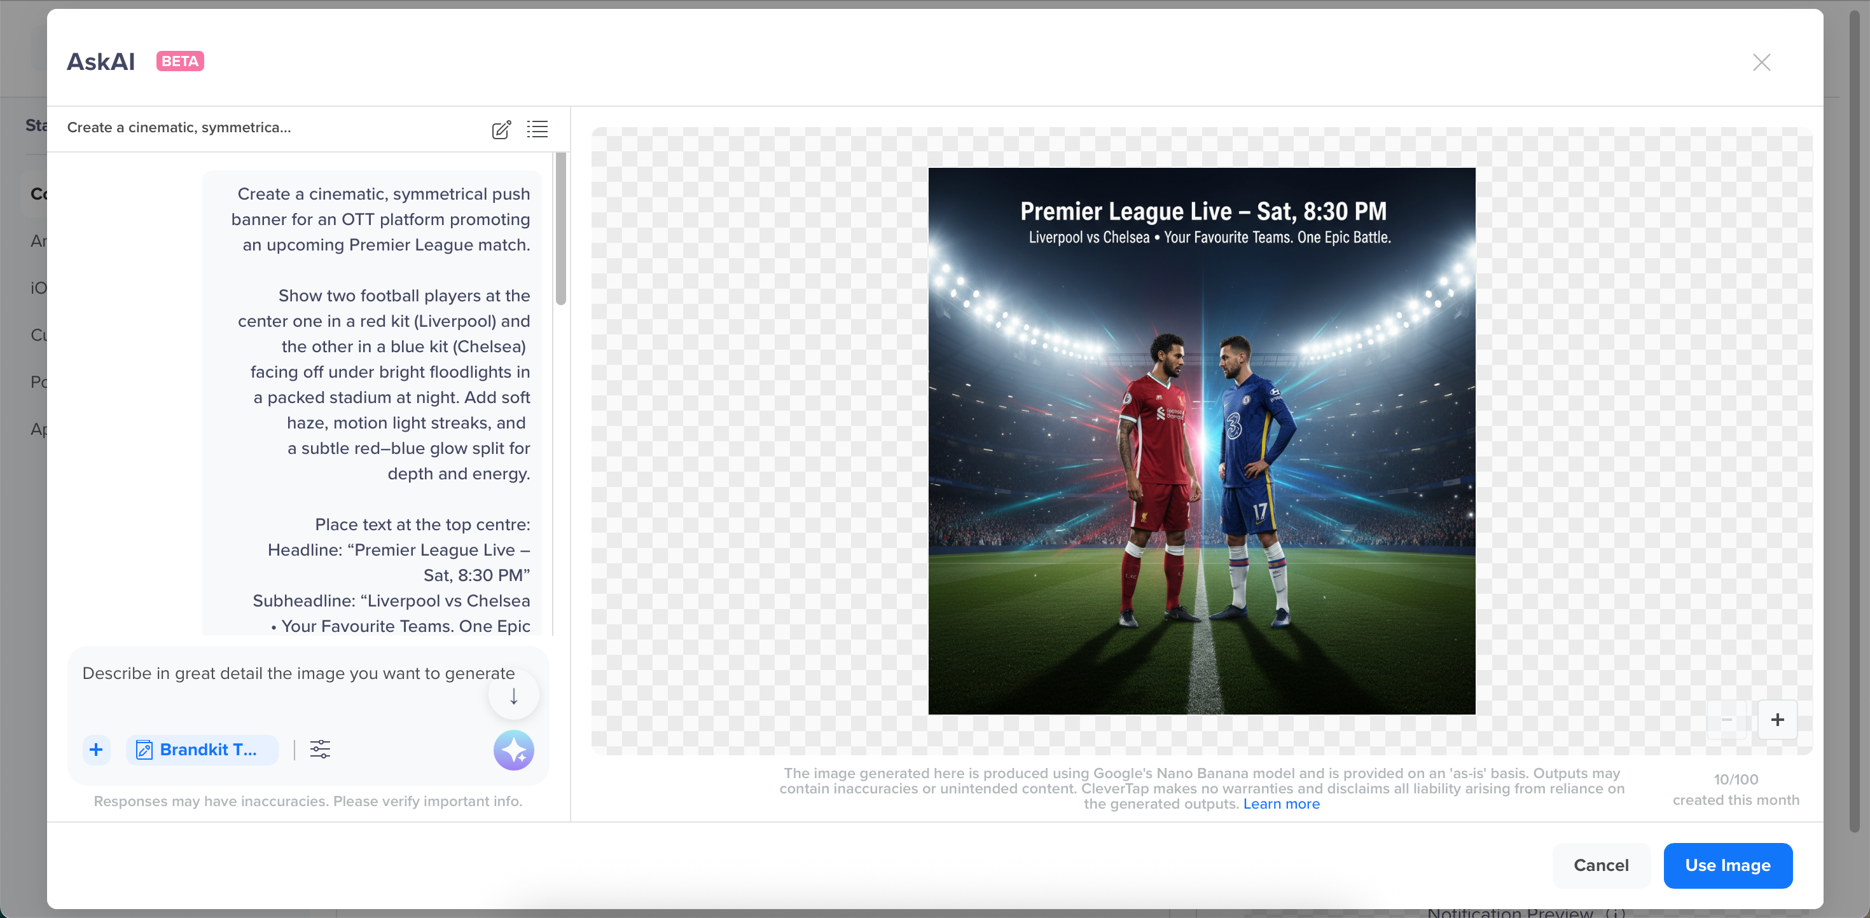Open the chat history list icon

(x=537, y=128)
